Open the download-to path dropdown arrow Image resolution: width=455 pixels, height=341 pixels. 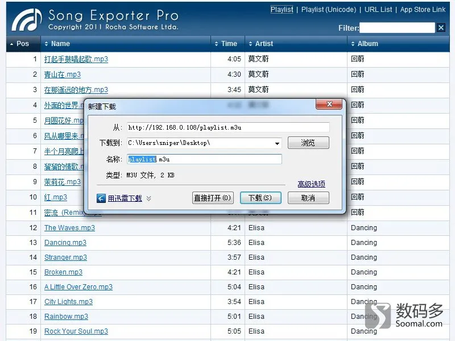277,143
